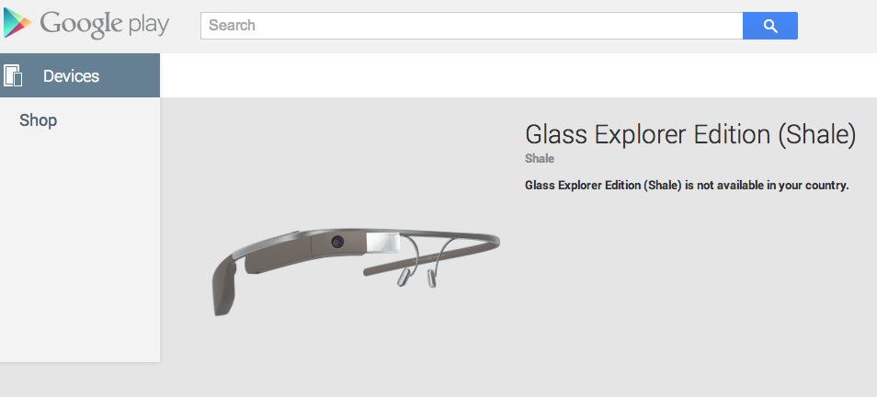
Task: Click the curved earpiece pod of Glass
Action: (x=224, y=288)
